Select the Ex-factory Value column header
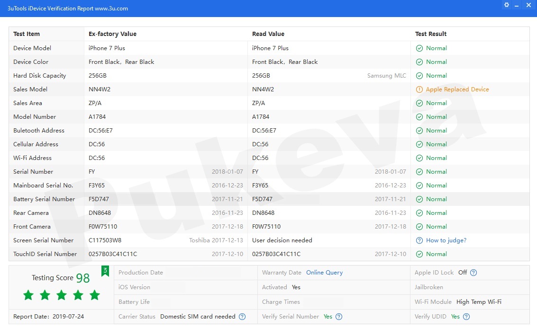Screen dimensions: 537x328 (112, 34)
